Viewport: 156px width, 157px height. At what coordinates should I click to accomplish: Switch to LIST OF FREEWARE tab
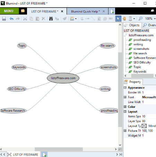click(x=45, y=11)
